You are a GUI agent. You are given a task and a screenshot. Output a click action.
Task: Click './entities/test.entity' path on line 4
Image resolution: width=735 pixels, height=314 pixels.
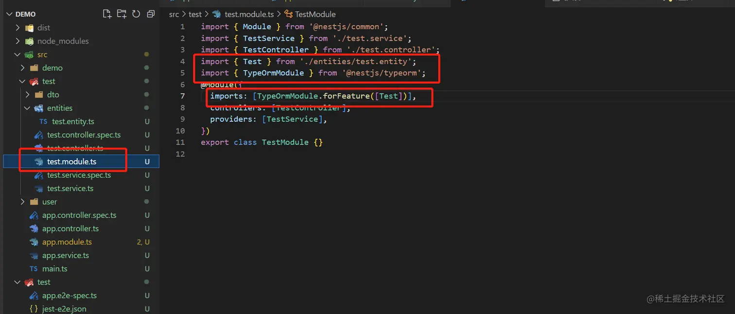[356, 62]
